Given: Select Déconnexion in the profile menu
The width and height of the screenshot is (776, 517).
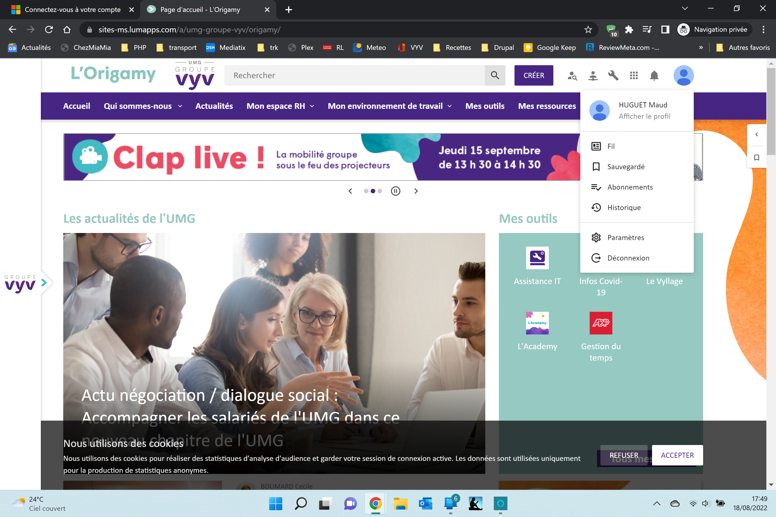Looking at the screenshot, I should (x=628, y=258).
